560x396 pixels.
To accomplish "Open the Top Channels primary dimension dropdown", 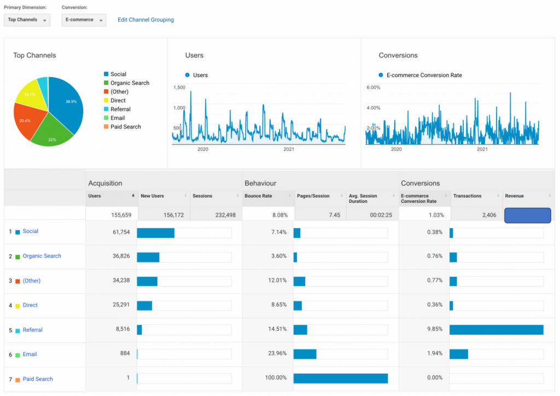I will (x=27, y=20).
